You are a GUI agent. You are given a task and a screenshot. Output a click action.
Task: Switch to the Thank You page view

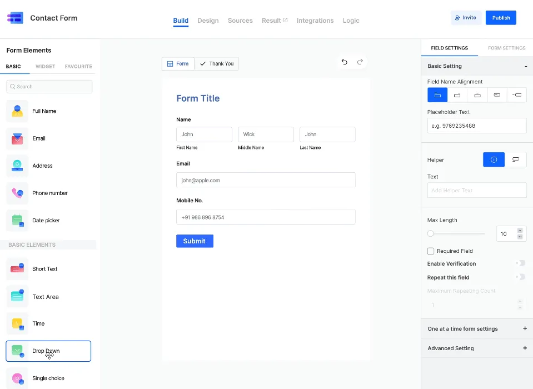click(x=217, y=63)
